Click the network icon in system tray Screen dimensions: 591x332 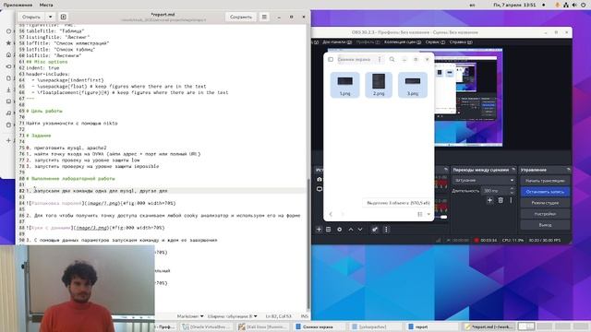tap(566, 5)
